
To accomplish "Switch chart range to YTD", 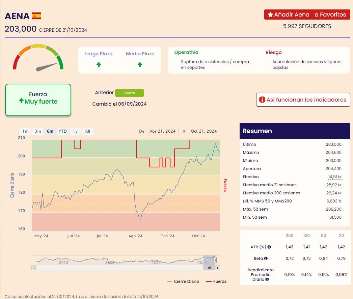I will (62, 131).
